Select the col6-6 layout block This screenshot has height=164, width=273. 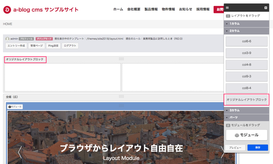(247, 41)
